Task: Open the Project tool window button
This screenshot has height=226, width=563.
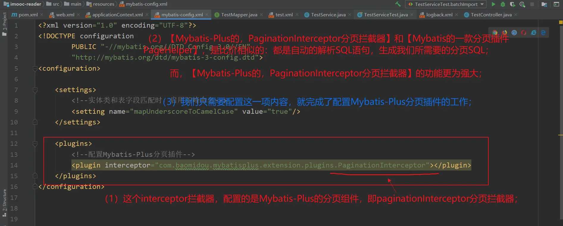Action: 4,24
